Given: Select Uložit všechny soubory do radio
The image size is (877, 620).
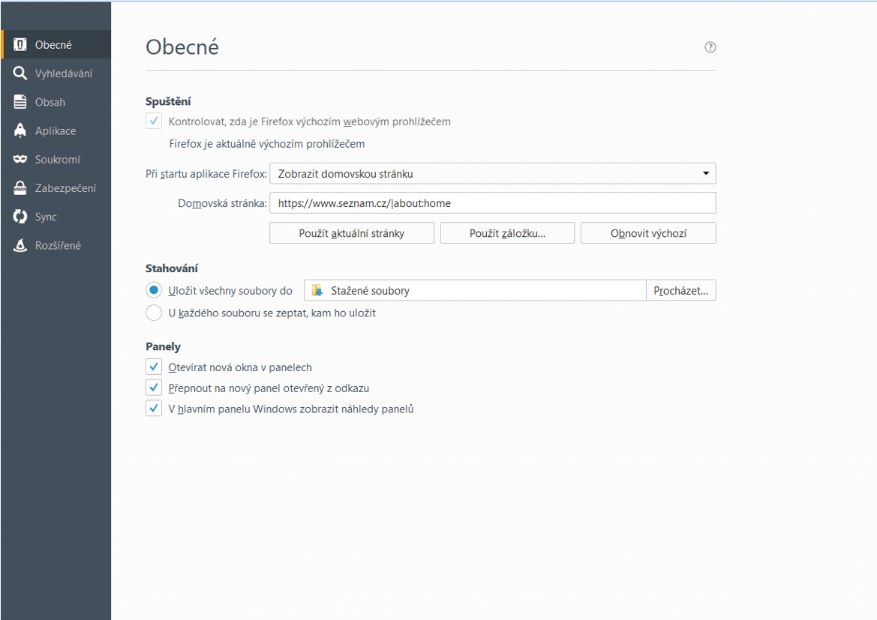Looking at the screenshot, I should (154, 291).
